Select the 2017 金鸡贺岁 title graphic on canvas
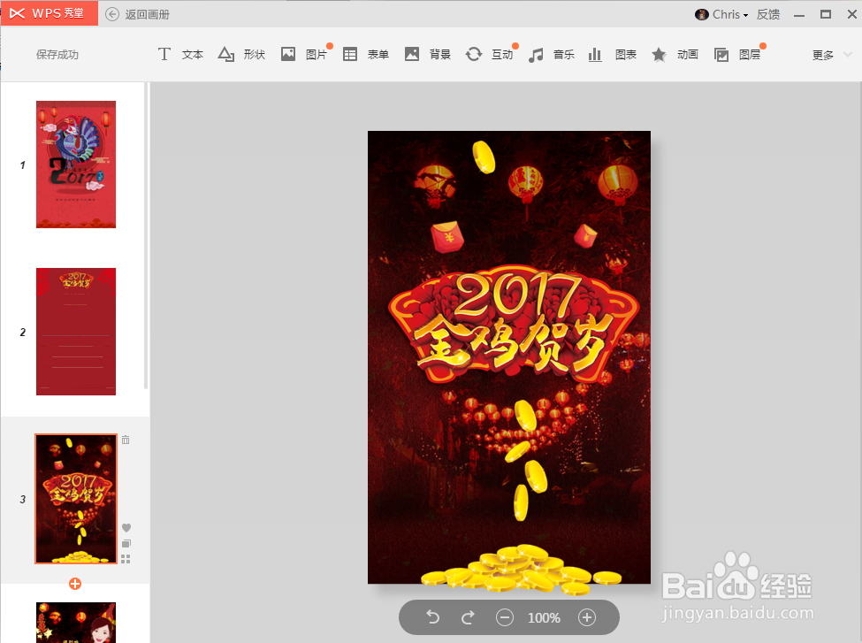The image size is (862, 643). point(514,325)
